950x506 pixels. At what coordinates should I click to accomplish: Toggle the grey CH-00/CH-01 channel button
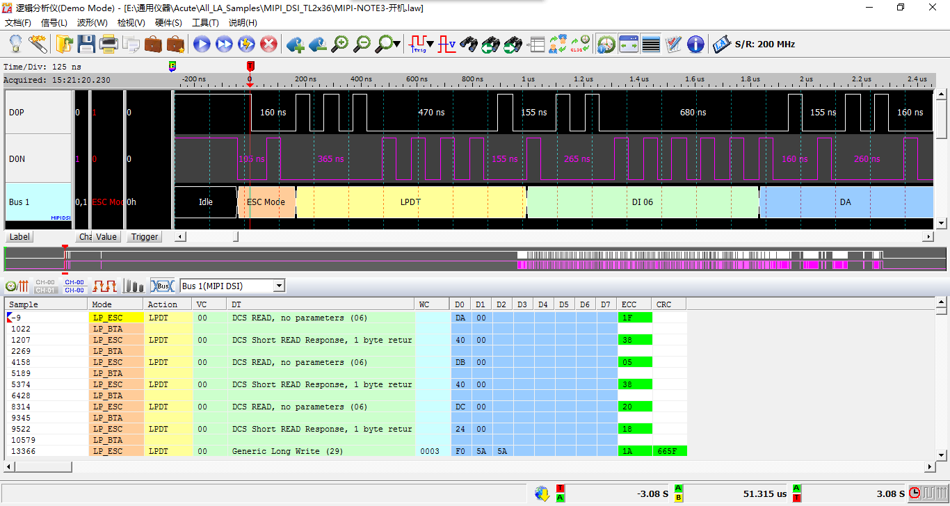46,286
